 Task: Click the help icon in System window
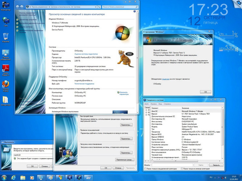[x=135, y=12]
